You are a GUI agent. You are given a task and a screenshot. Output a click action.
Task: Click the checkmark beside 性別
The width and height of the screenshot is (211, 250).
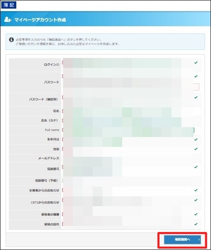coord(196,149)
